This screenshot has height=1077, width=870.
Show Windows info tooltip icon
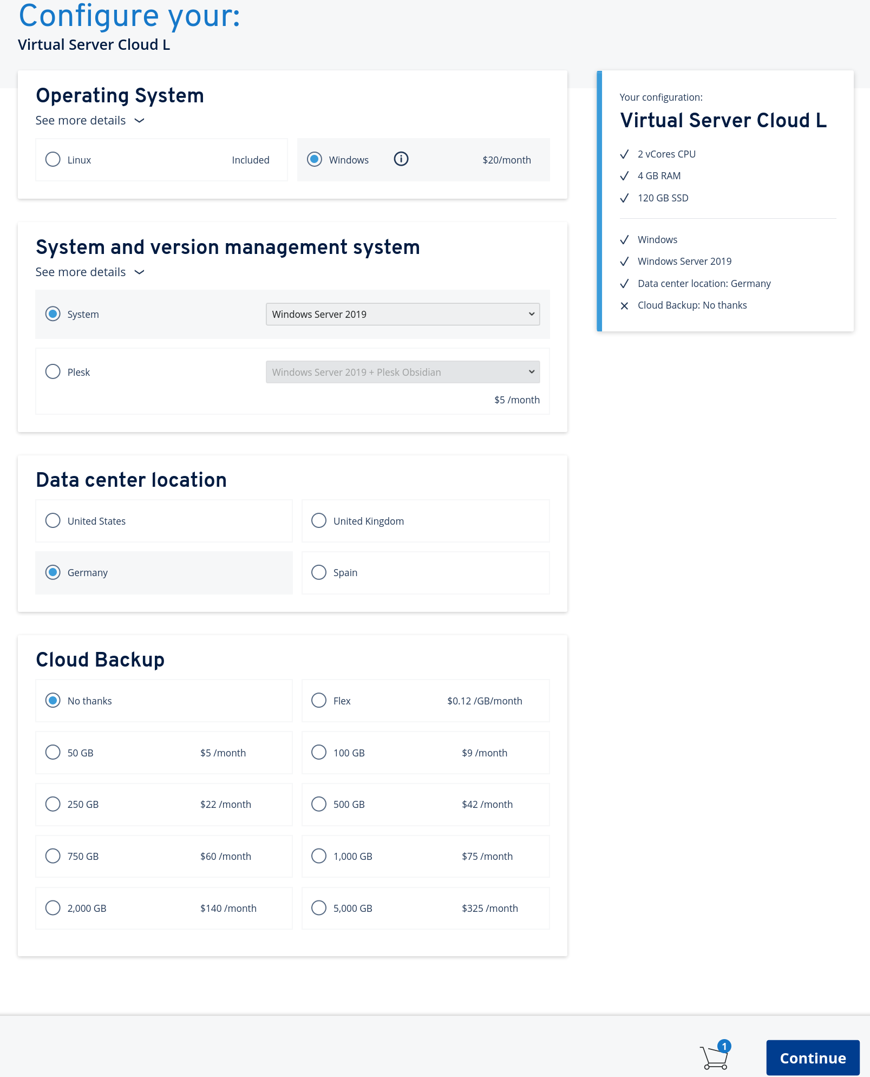[x=401, y=159]
